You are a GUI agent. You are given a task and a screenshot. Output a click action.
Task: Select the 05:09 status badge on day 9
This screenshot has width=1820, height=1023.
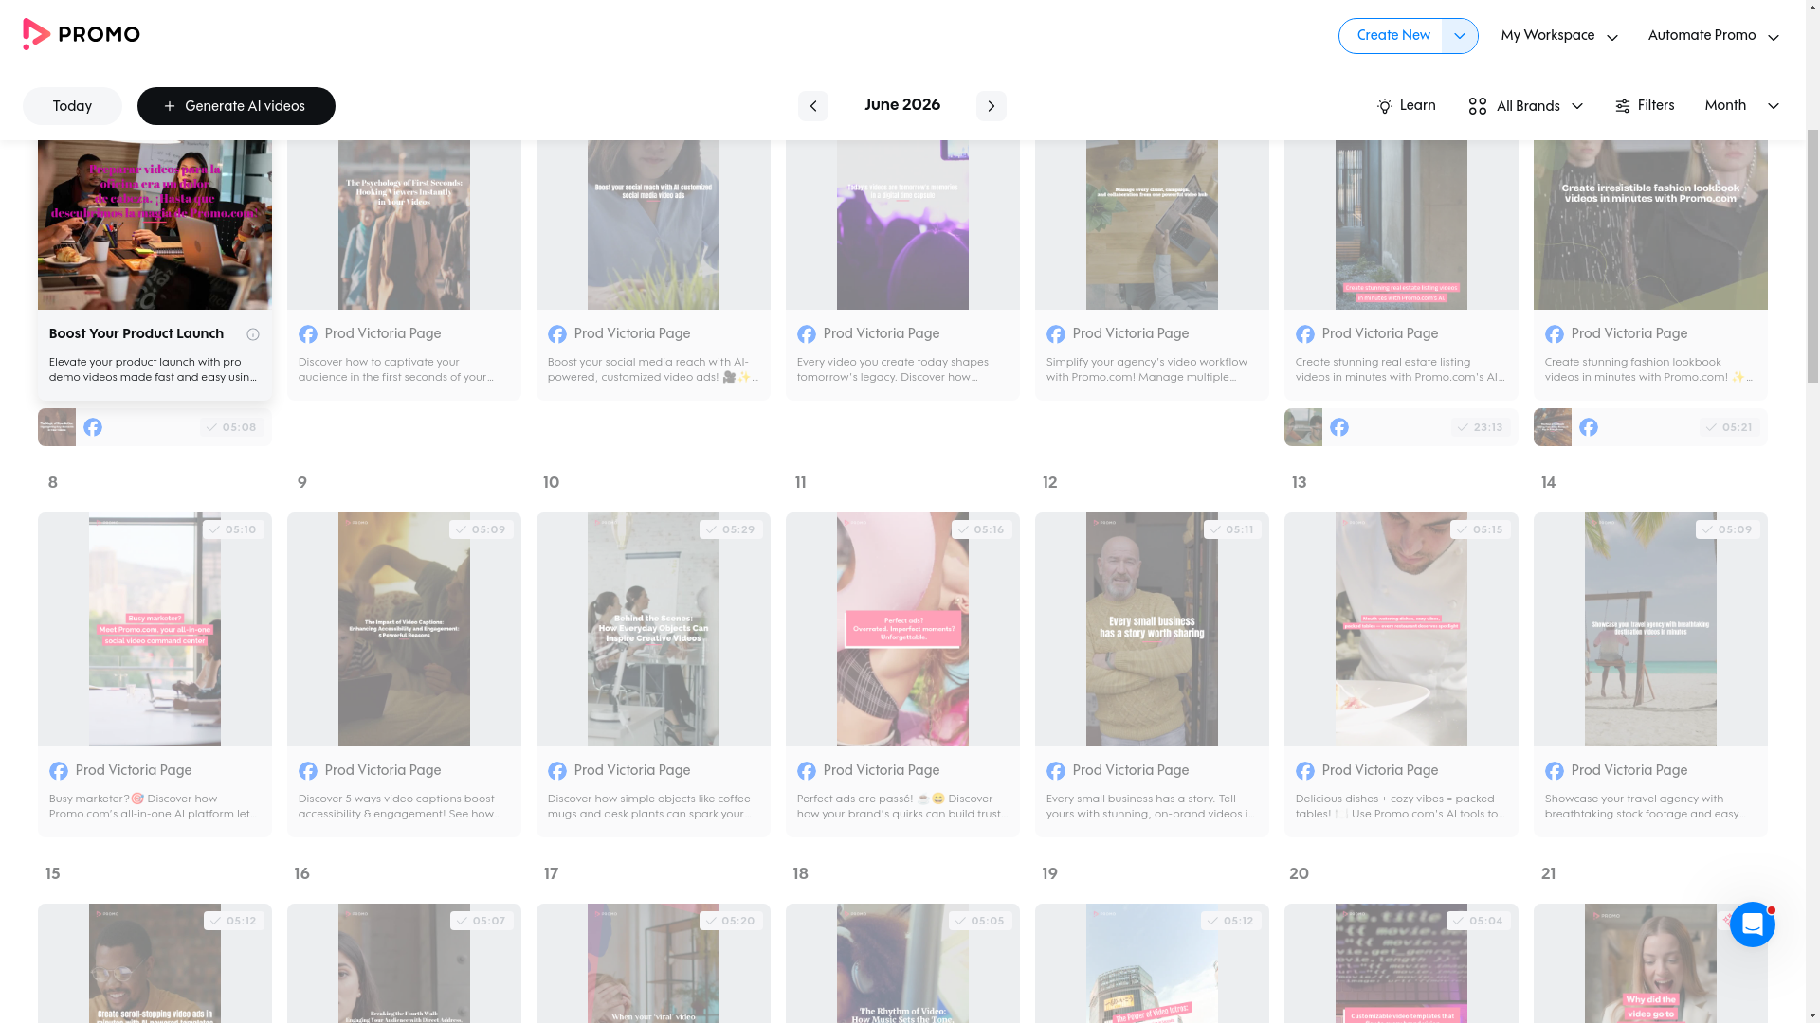click(x=482, y=529)
